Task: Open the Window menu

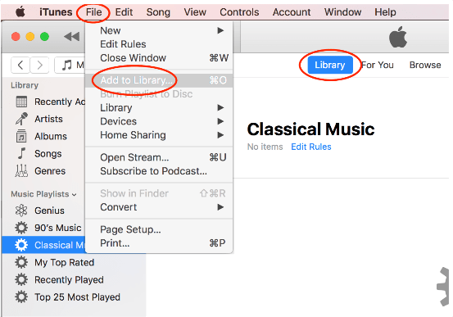Action: [342, 12]
